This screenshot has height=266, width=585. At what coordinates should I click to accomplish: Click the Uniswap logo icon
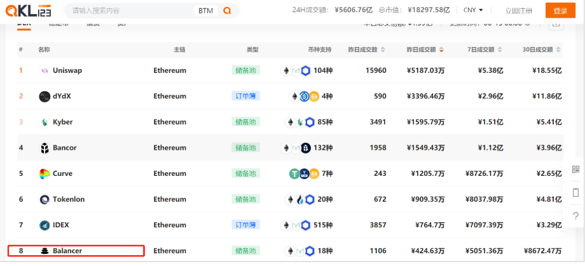(45, 70)
